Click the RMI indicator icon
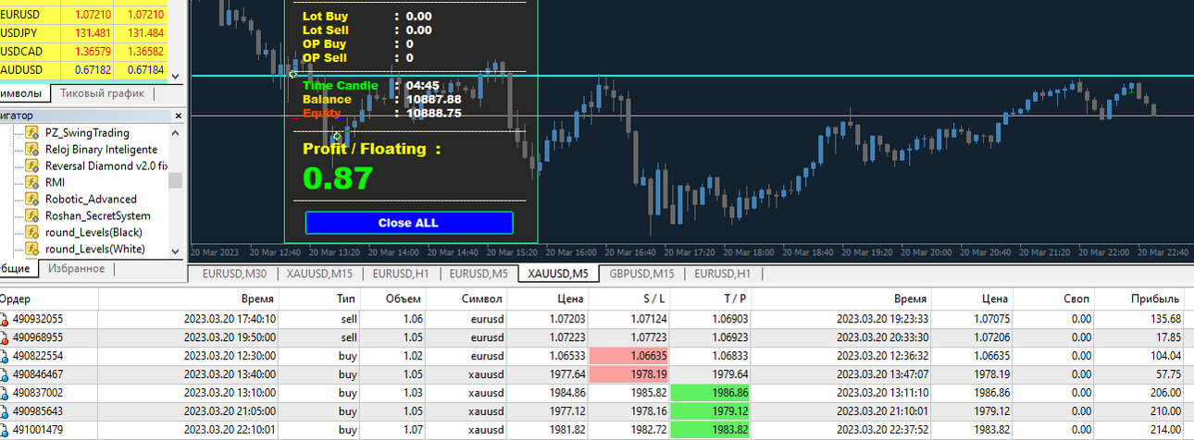The width and height of the screenshot is (1194, 440). [31, 182]
